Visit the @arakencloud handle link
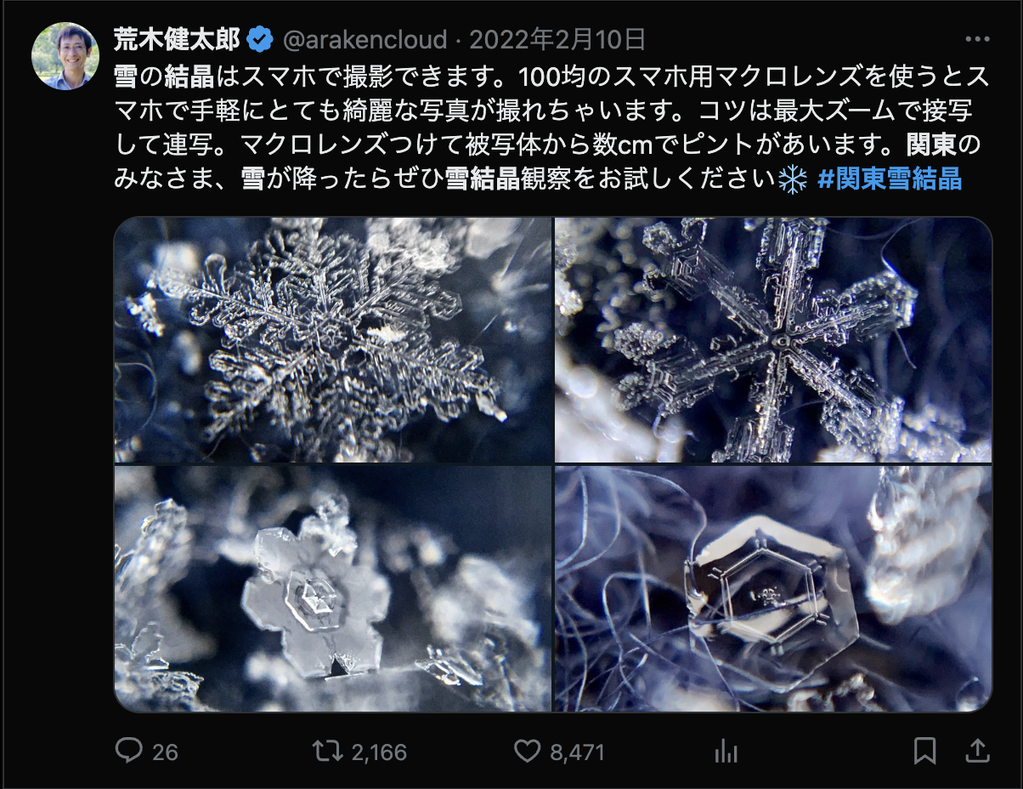Viewport: 1023px width, 789px height. 364,40
